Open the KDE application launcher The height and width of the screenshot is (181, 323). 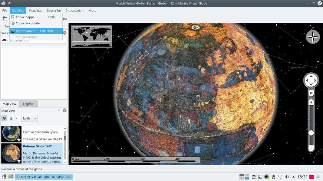pos(4,177)
